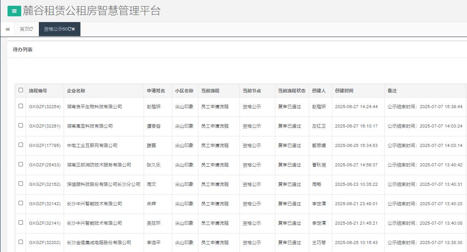Check the row box for GXGZF(25433)
The image size is (467, 252).
(21, 164)
